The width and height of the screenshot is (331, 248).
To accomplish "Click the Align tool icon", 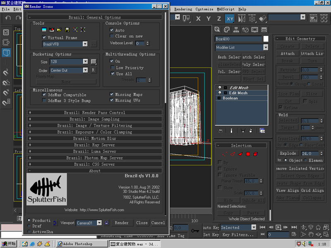I will pos(263,19).
